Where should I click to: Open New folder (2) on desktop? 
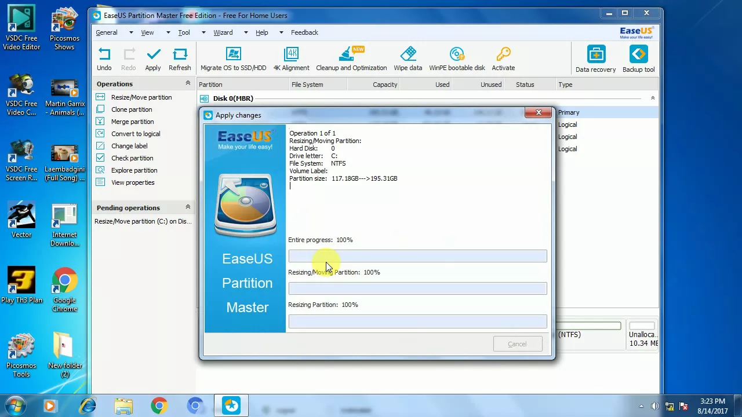pyautogui.click(x=64, y=354)
